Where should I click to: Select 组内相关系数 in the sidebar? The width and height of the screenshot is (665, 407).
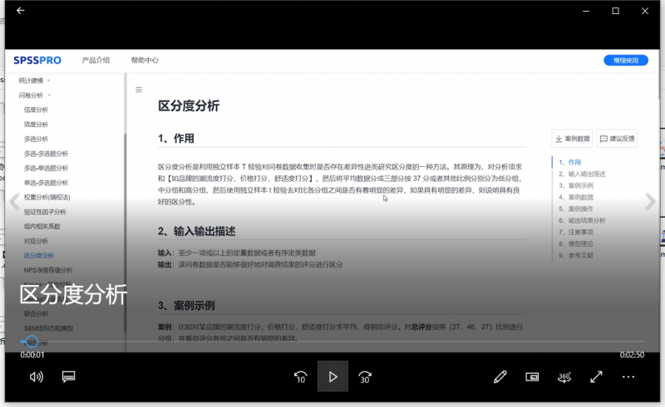pyautogui.click(x=42, y=227)
